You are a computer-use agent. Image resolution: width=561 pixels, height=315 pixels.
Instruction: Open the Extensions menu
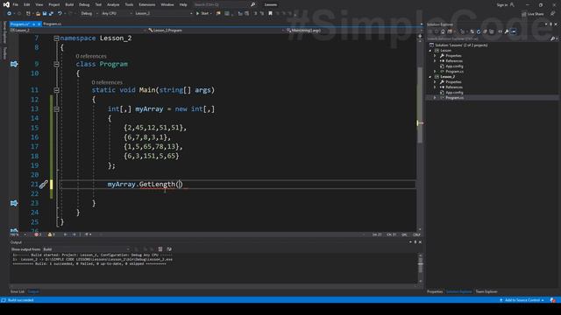[x=147, y=4]
